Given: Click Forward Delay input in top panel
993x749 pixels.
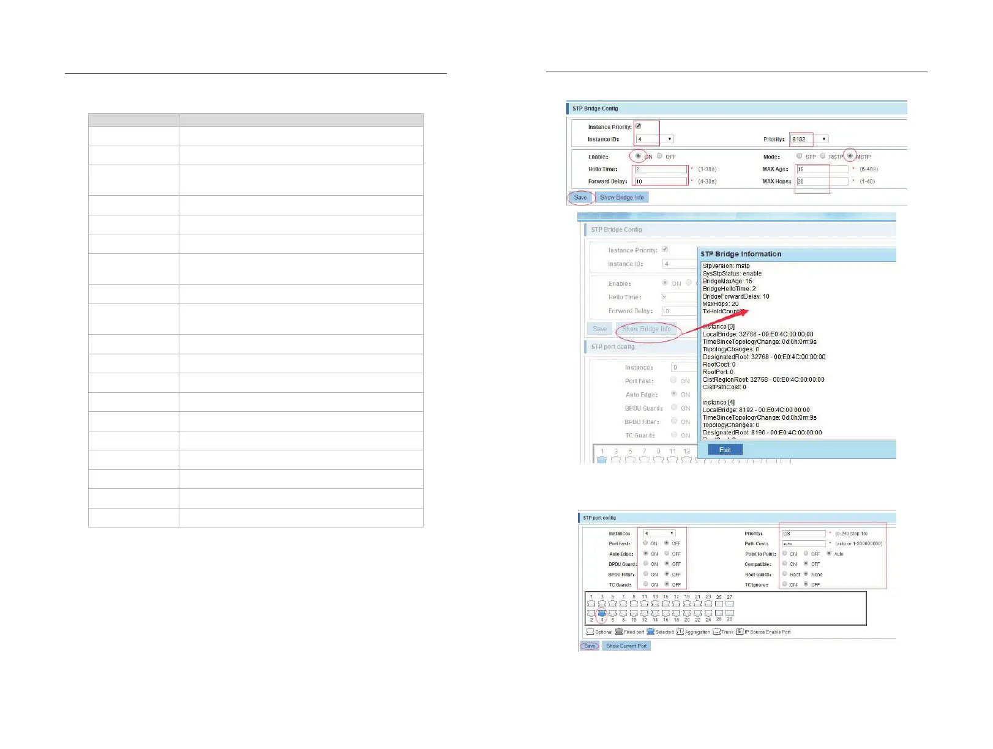Looking at the screenshot, I should 661,181.
